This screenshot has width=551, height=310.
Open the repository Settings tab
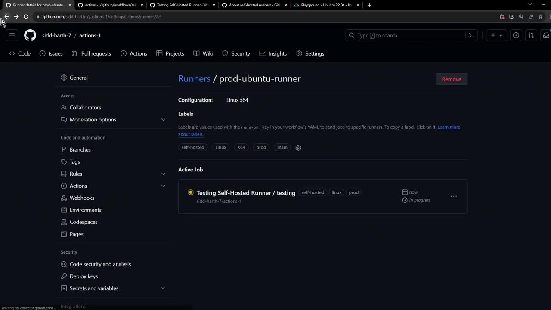pyautogui.click(x=310, y=53)
